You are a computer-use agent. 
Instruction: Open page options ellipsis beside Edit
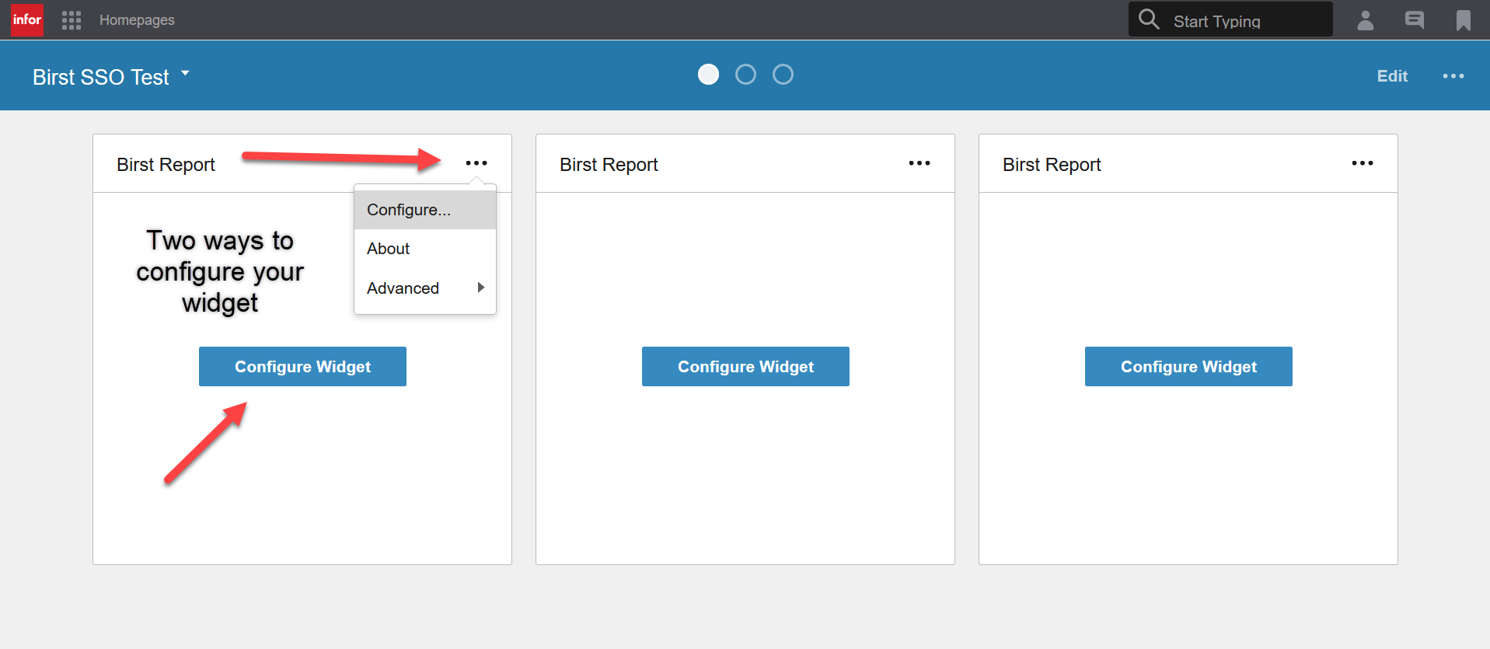tap(1453, 76)
